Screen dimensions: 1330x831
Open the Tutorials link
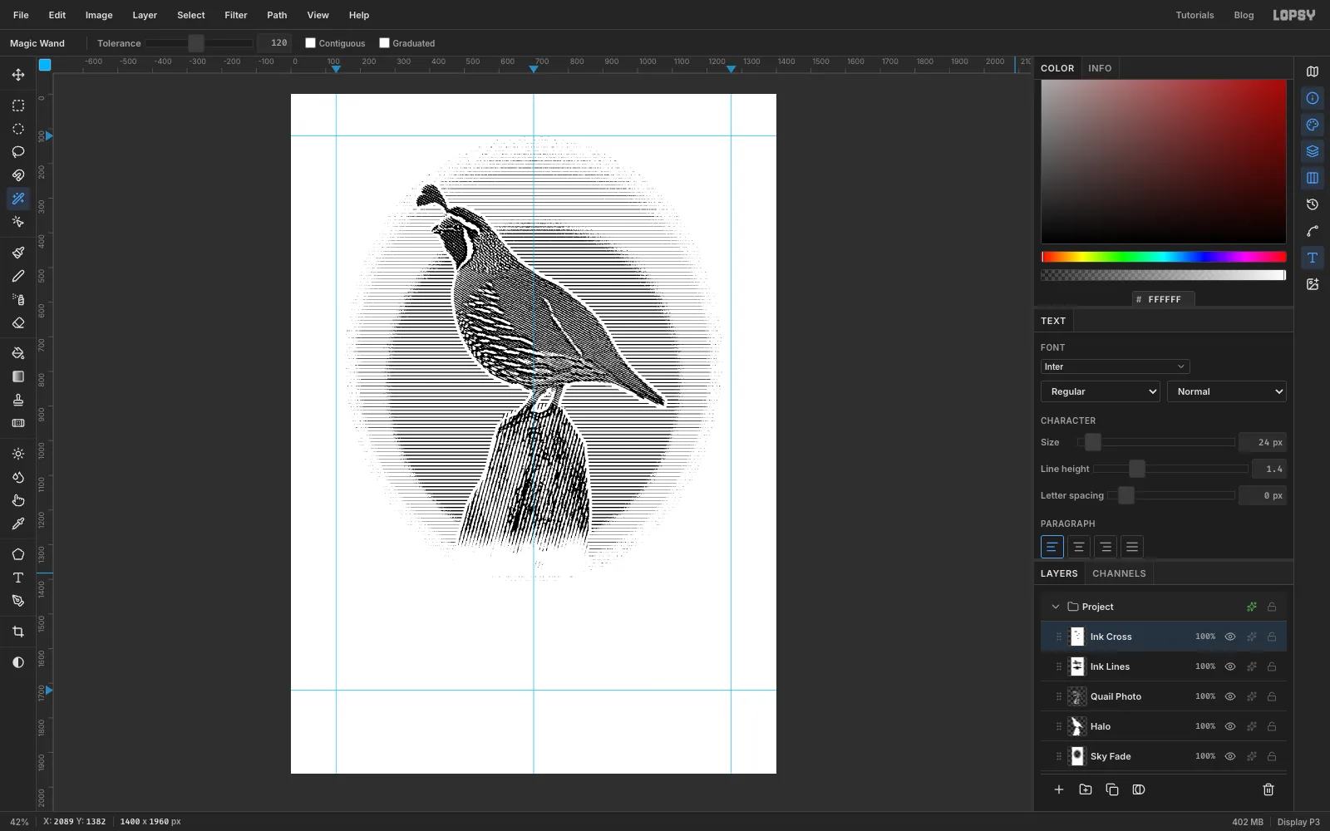point(1195,15)
